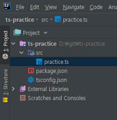Open the File menu
117x120 pixels.
pyautogui.click(x=20, y=7)
